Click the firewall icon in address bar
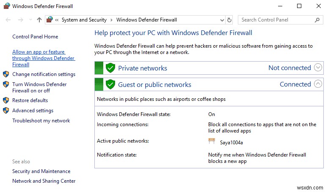The height and width of the screenshot is (192, 328). point(50,19)
